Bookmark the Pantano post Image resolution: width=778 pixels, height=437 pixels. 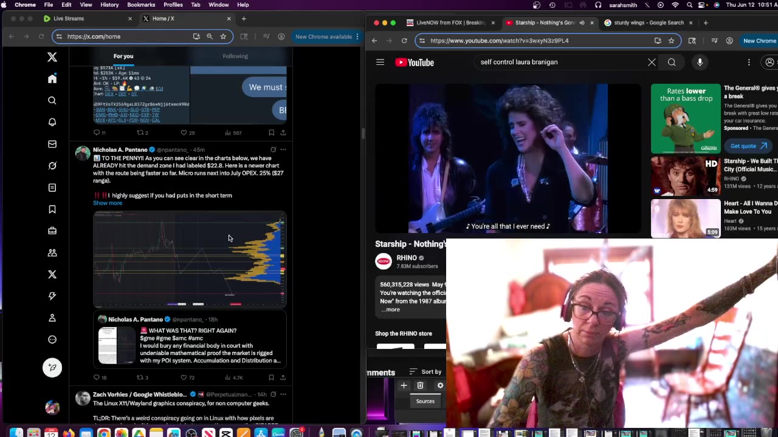pyautogui.click(x=271, y=378)
